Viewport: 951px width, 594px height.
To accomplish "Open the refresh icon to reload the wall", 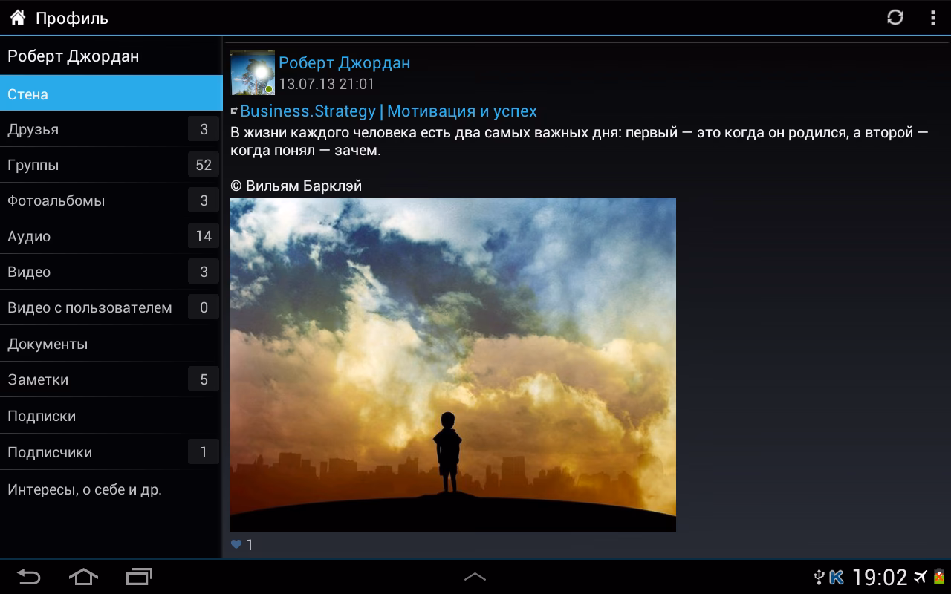I will point(895,16).
